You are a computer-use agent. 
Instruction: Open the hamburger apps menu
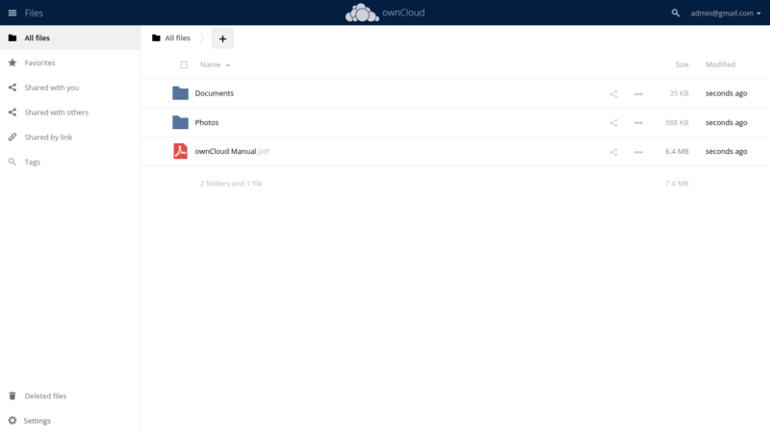(x=13, y=13)
